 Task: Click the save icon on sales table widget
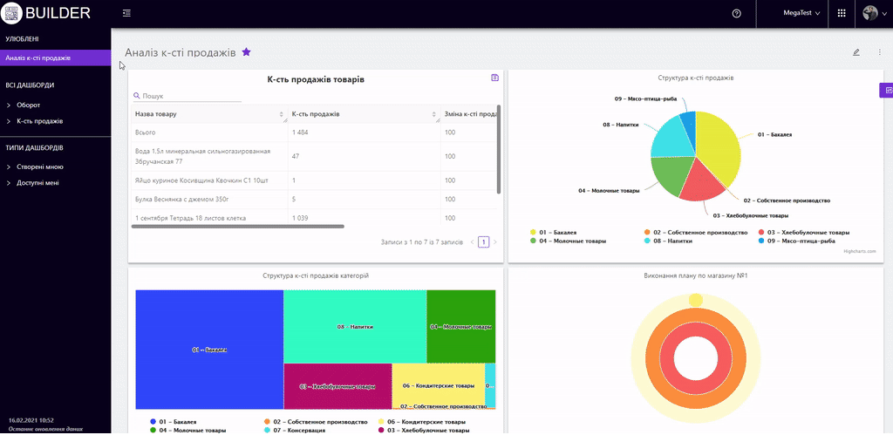tap(495, 78)
